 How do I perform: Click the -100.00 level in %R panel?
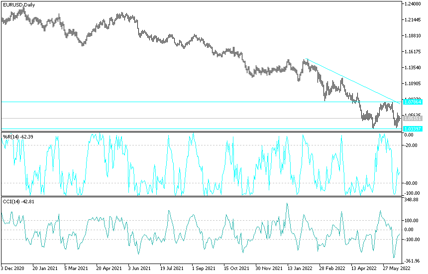point(412,193)
